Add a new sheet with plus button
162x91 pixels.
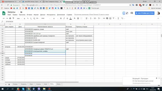(x=6, y=84)
